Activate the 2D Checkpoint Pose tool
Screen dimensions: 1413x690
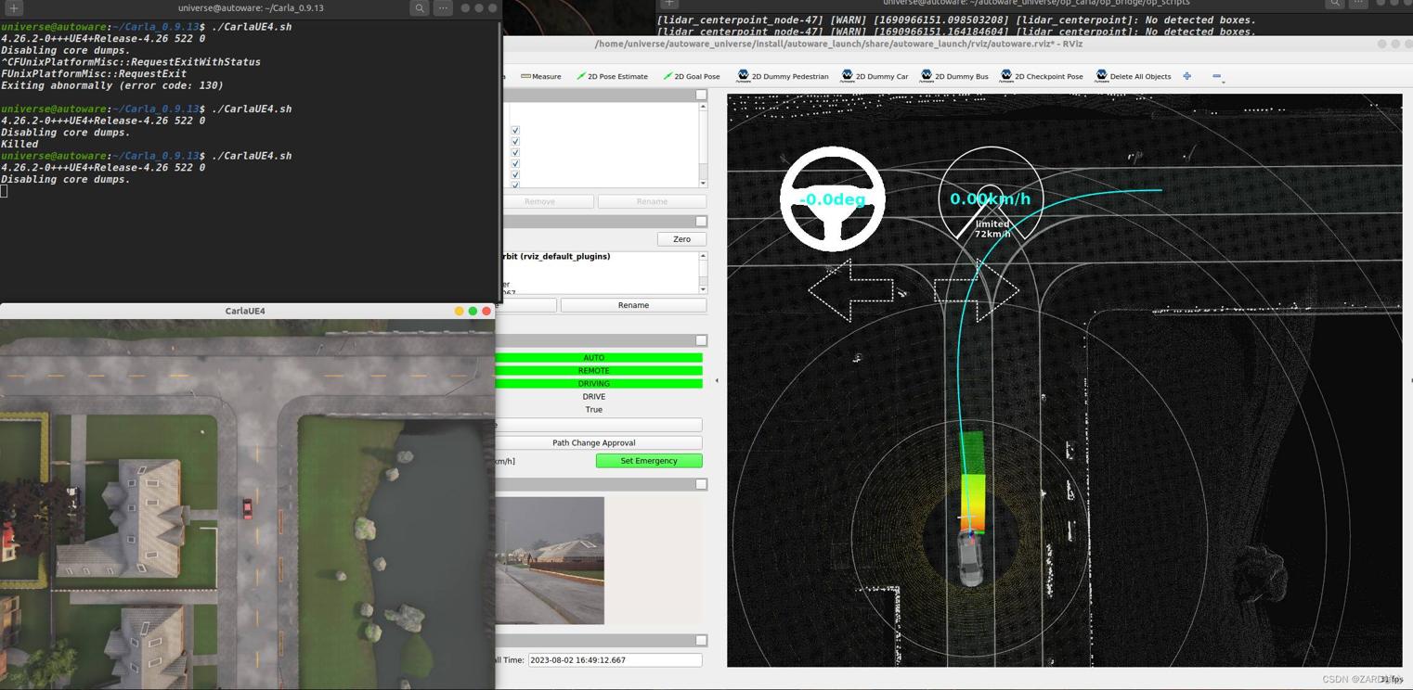[1041, 76]
